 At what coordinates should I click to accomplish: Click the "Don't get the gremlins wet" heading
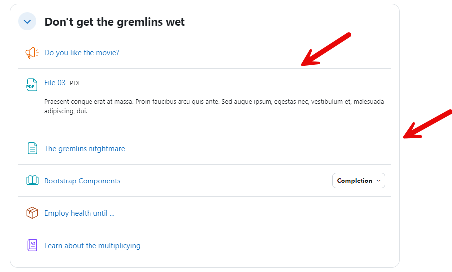[114, 22]
